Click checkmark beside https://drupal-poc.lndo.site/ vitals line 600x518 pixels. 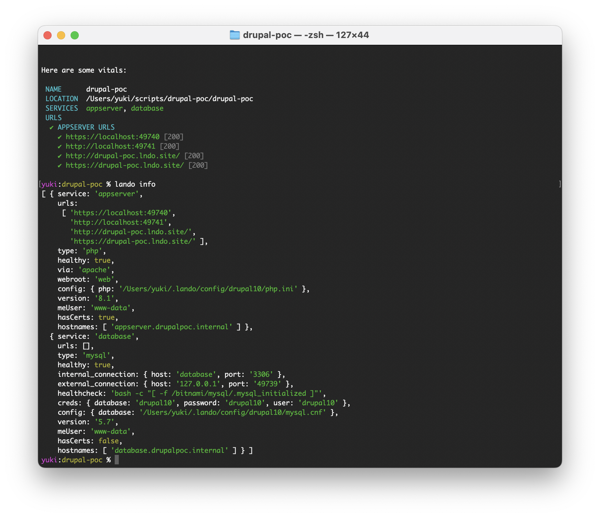pos(60,166)
